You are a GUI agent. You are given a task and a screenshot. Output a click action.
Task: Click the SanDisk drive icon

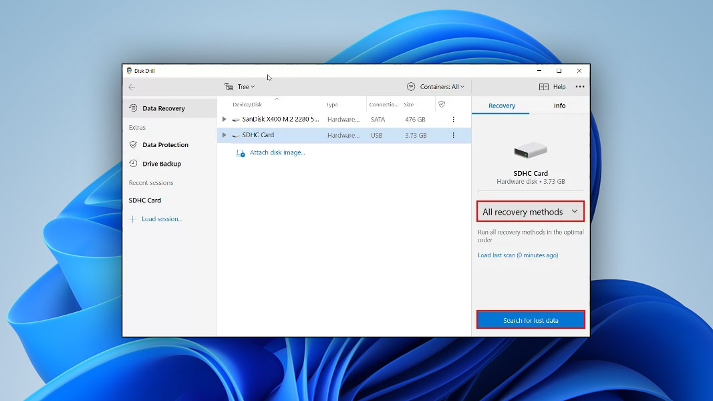click(x=235, y=120)
